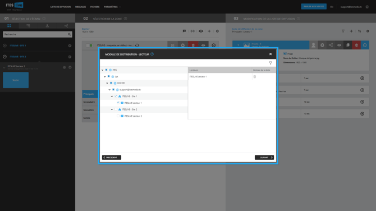The height and width of the screenshot is (211, 376).
Task: Check the ITESLIVE - Site 2 checkbox
Action: pos(116,109)
